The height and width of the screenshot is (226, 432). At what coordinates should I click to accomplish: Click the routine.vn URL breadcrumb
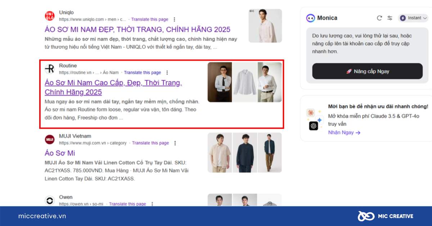point(89,72)
